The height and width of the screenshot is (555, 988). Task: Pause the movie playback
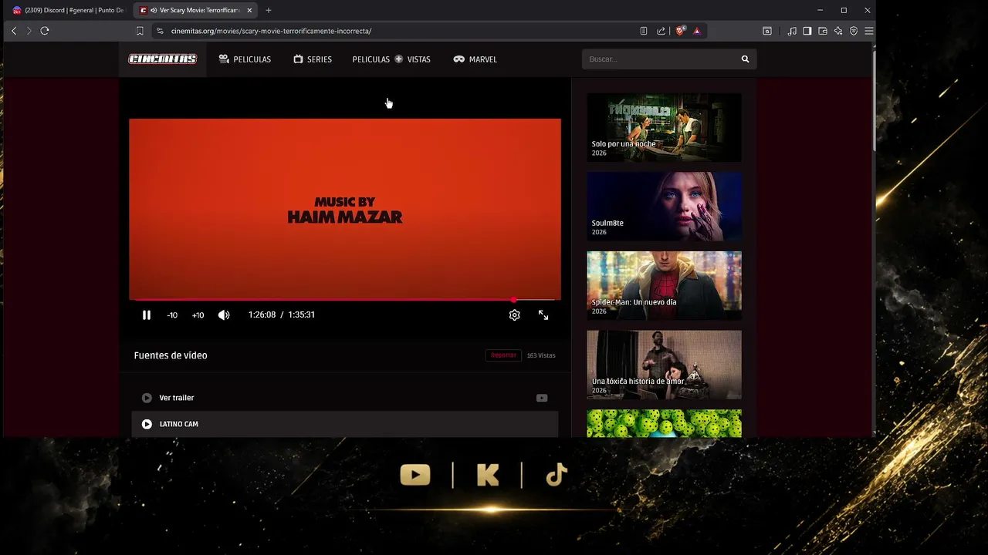[147, 314]
